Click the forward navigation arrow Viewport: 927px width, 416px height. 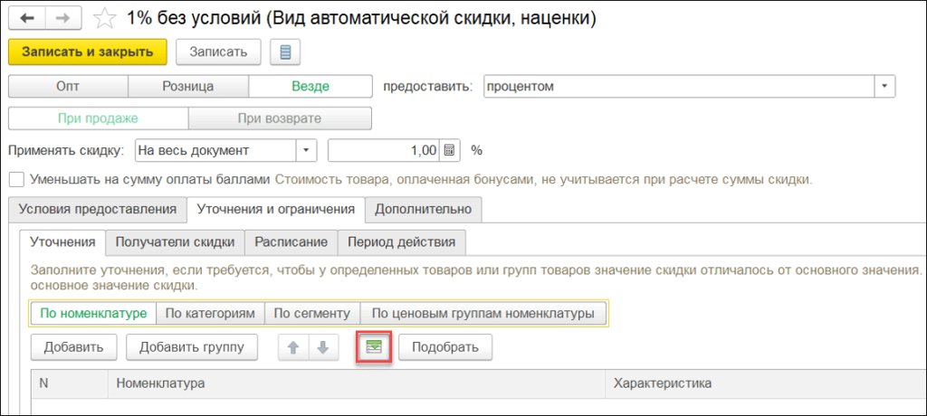click(63, 18)
